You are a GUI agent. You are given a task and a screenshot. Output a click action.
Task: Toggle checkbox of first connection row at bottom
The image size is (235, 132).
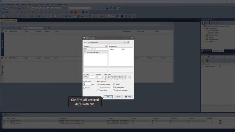4,121
